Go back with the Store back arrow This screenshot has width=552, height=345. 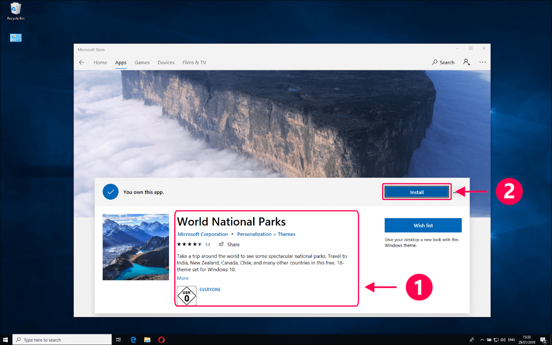pyautogui.click(x=82, y=63)
